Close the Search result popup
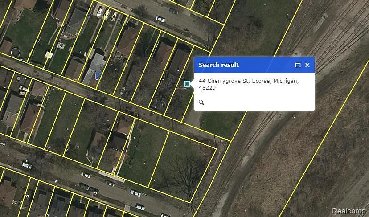Viewport: 369px width, 217px height. [x=307, y=65]
